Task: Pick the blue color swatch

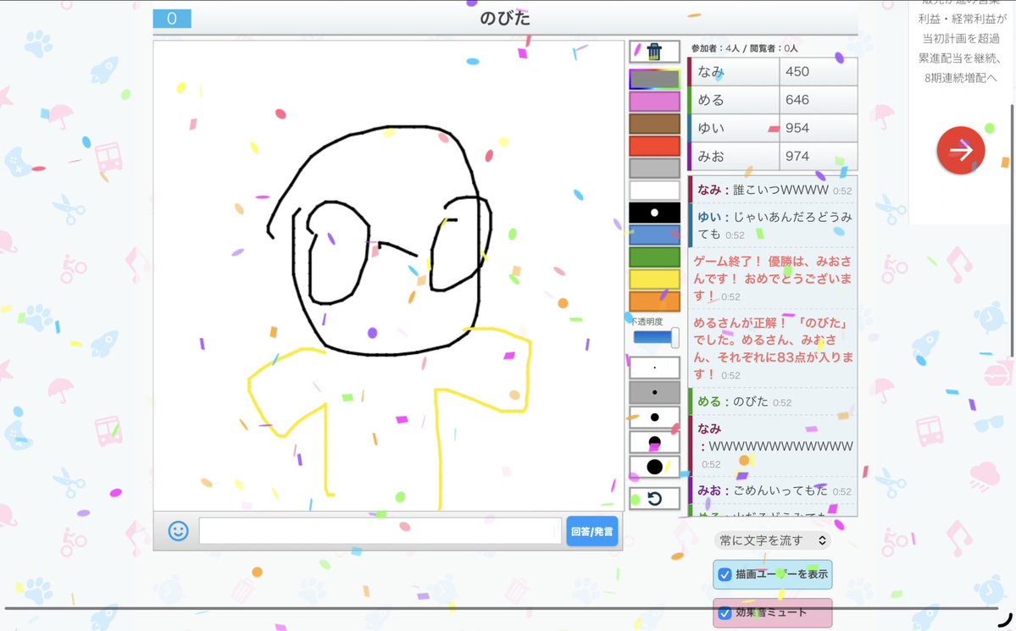Action: coord(654,235)
